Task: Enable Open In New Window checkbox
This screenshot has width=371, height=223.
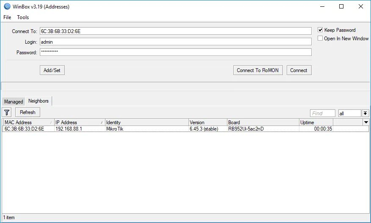Action: click(x=320, y=38)
